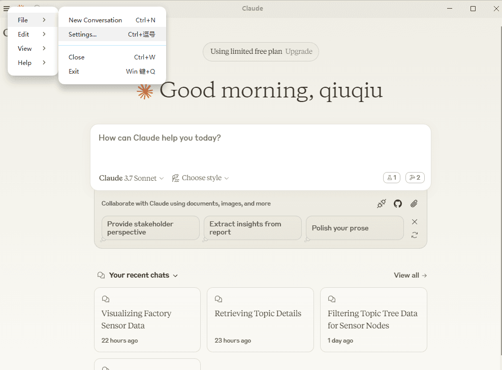Dismiss the prompt suggestions with X
The height and width of the screenshot is (370, 502).
pyautogui.click(x=415, y=222)
